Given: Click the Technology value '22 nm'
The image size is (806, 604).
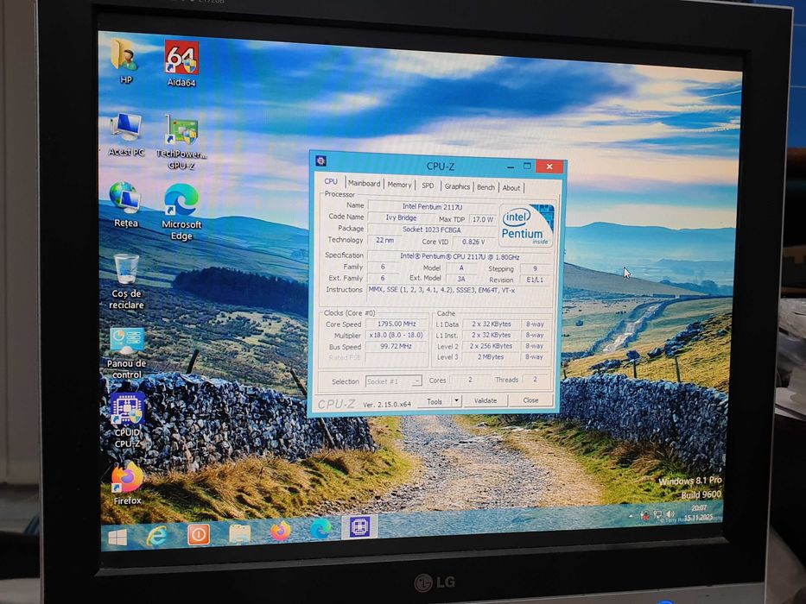Looking at the screenshot, I should pos(385,241).
